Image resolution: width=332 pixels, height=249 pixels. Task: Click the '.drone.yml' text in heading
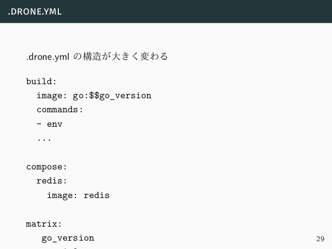tap(48, 57)
